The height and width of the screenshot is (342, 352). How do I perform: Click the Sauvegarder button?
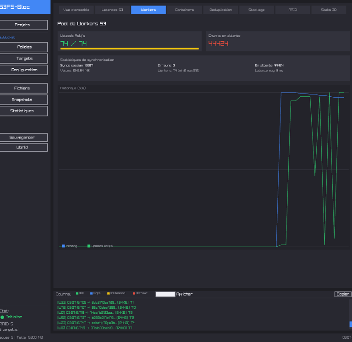22,138
